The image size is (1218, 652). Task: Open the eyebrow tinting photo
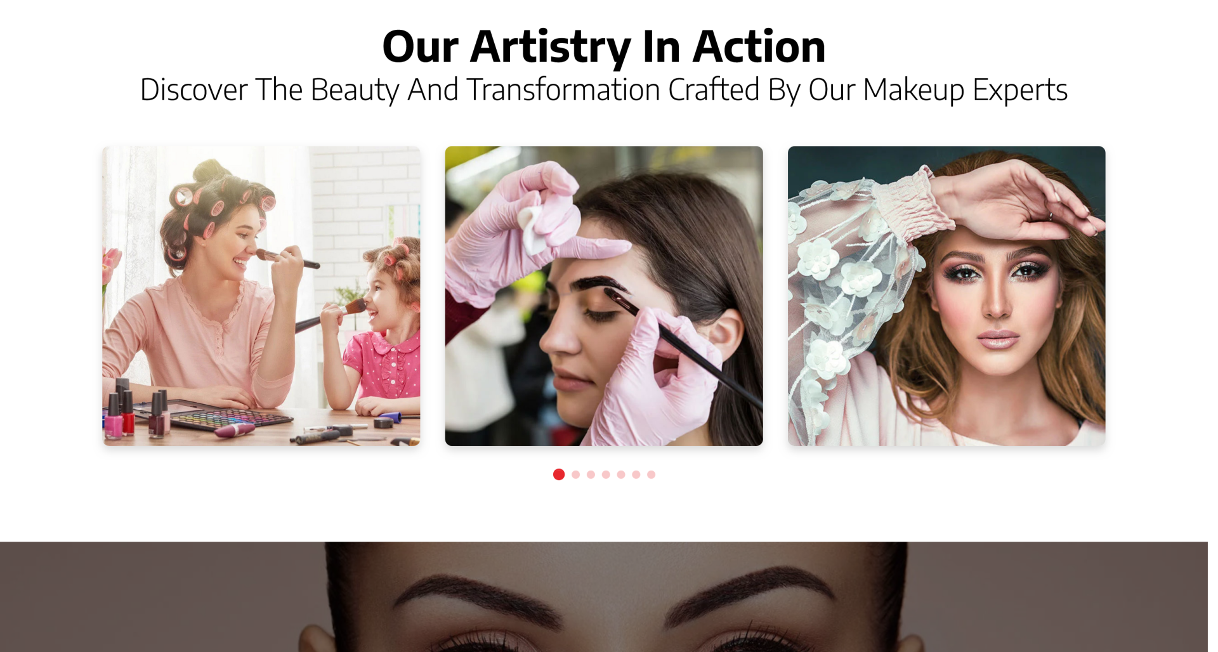[604, 296]
